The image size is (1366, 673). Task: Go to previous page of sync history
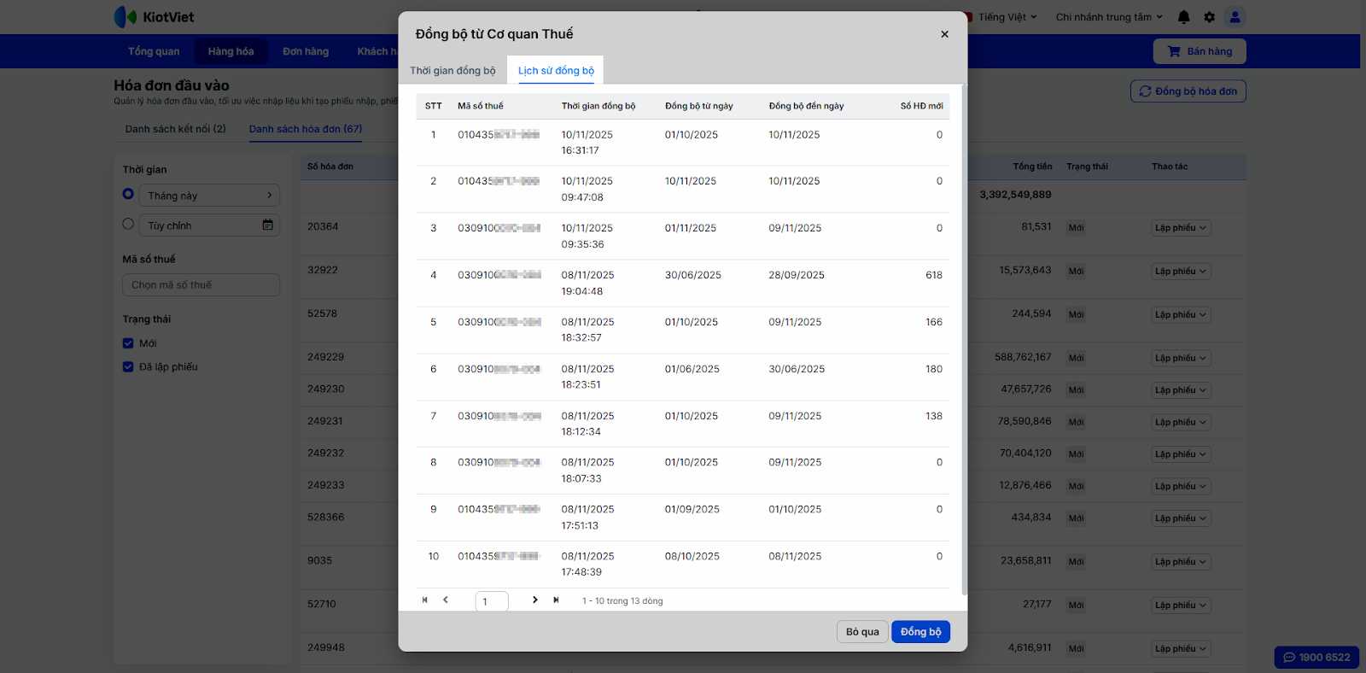click(446, 600)
